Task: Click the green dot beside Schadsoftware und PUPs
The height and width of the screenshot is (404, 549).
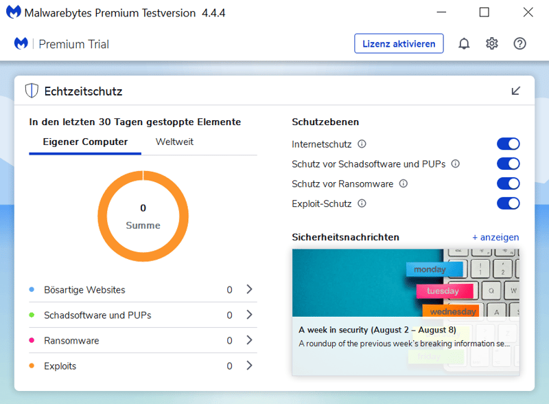Action: [32, 315]
